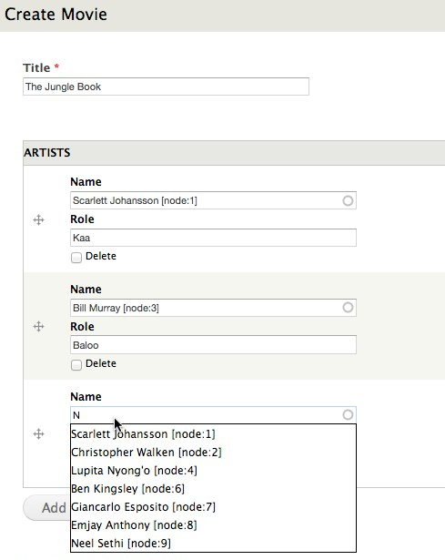
Task: Click autocomplete circle in third Name field
Action: [348, 414]
